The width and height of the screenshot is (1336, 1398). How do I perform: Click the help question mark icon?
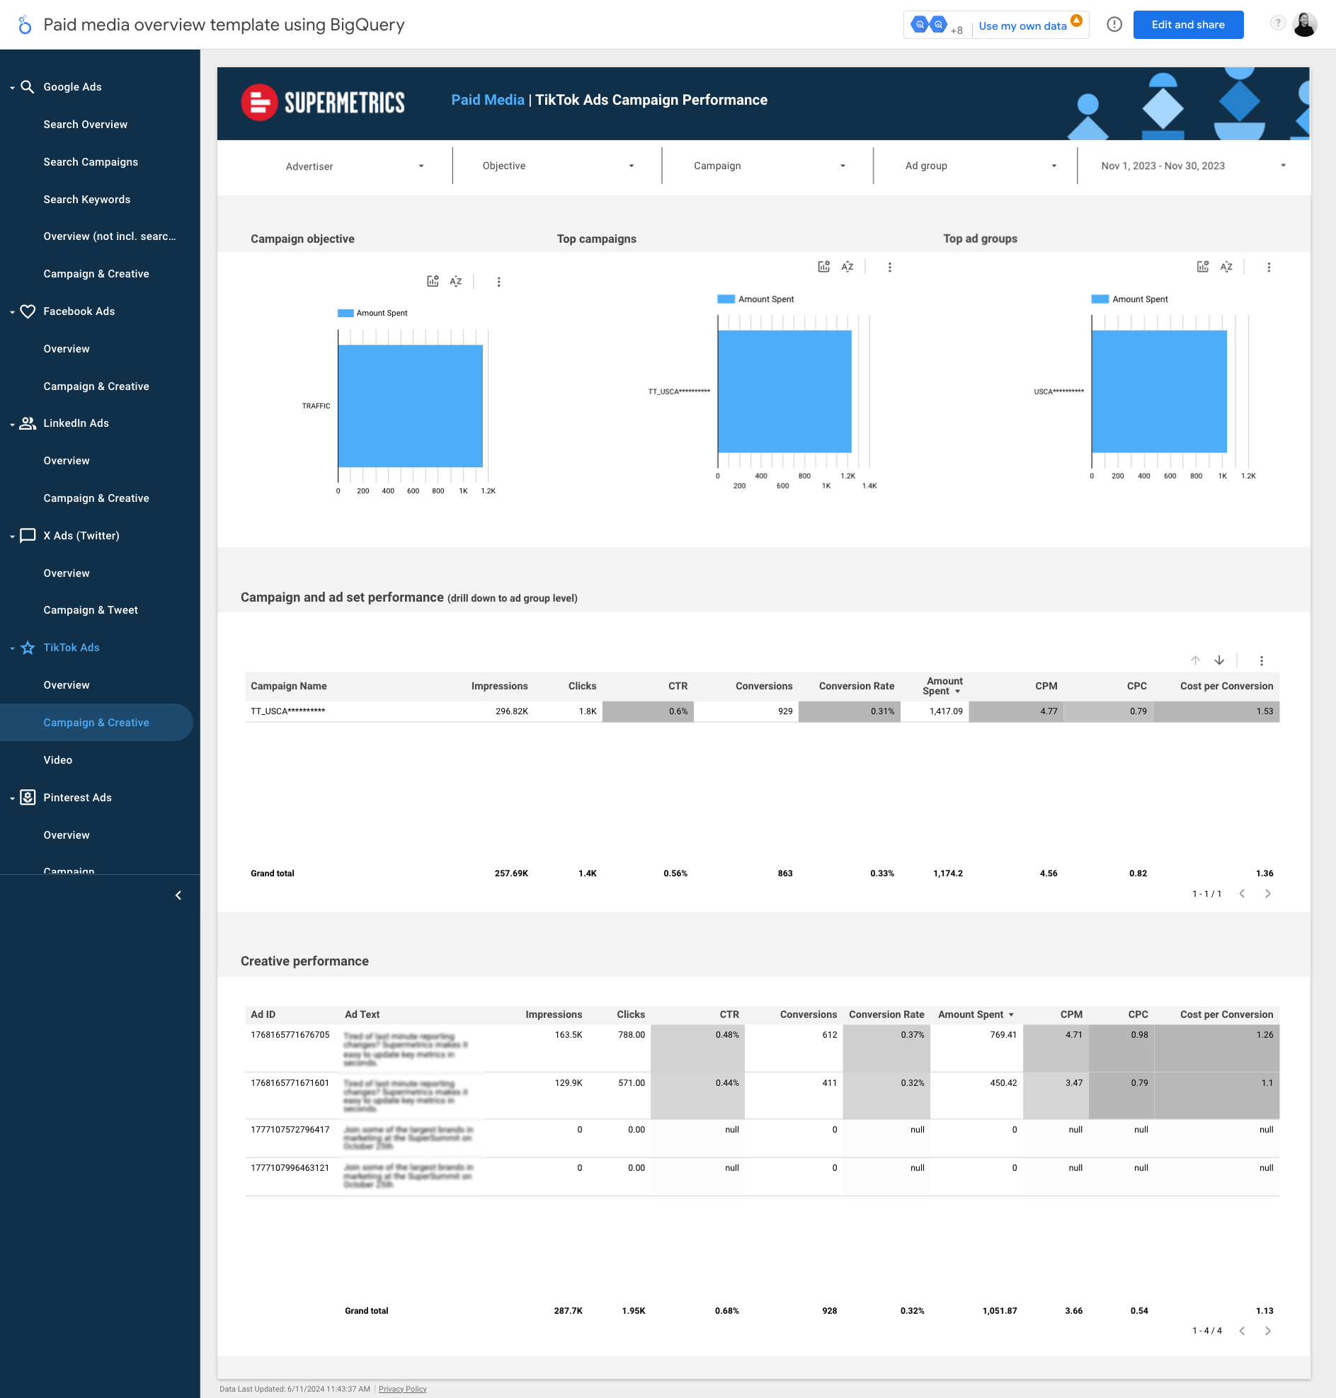click(x=1278, y=23)
